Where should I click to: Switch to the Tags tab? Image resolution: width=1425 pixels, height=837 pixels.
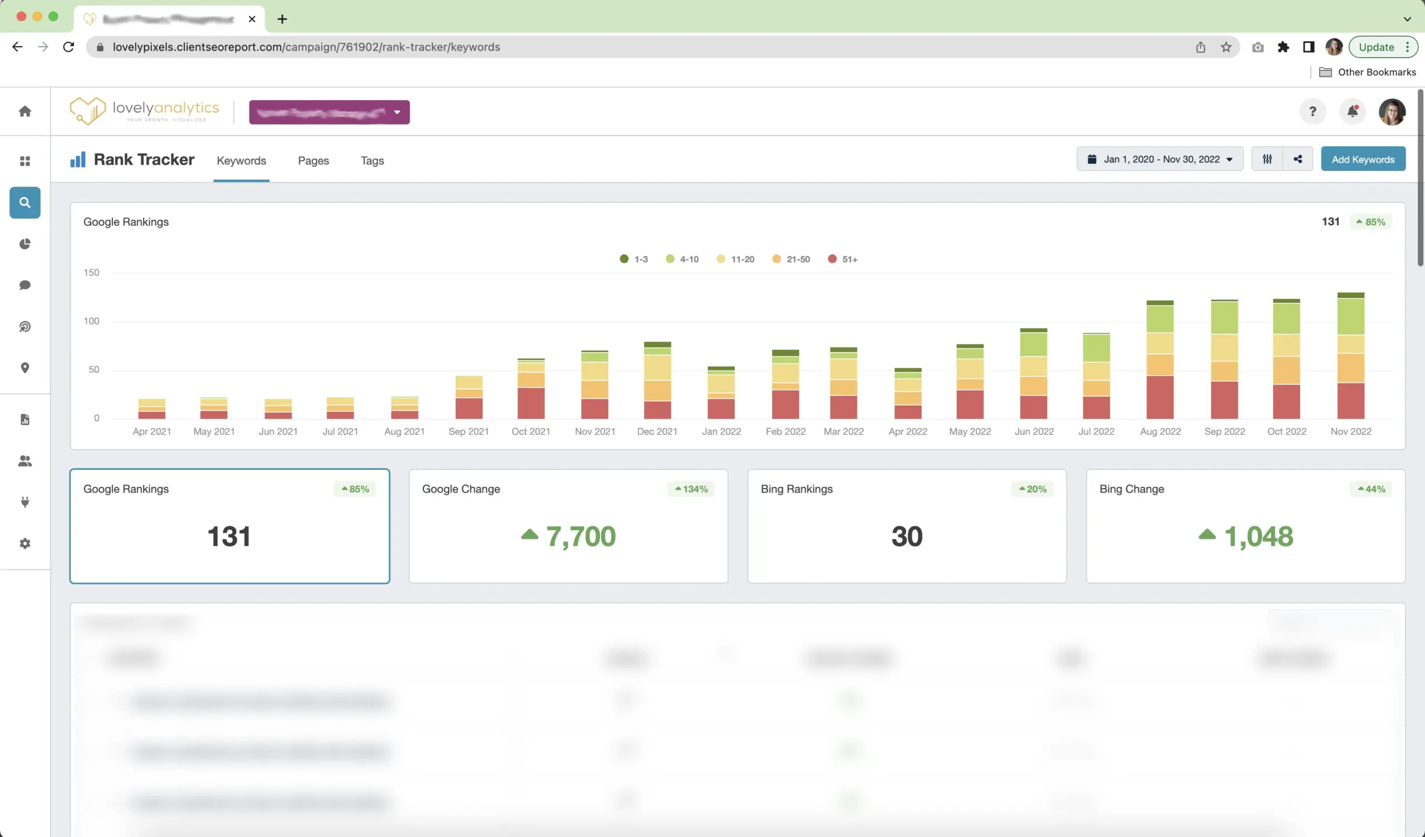(372, 161)
